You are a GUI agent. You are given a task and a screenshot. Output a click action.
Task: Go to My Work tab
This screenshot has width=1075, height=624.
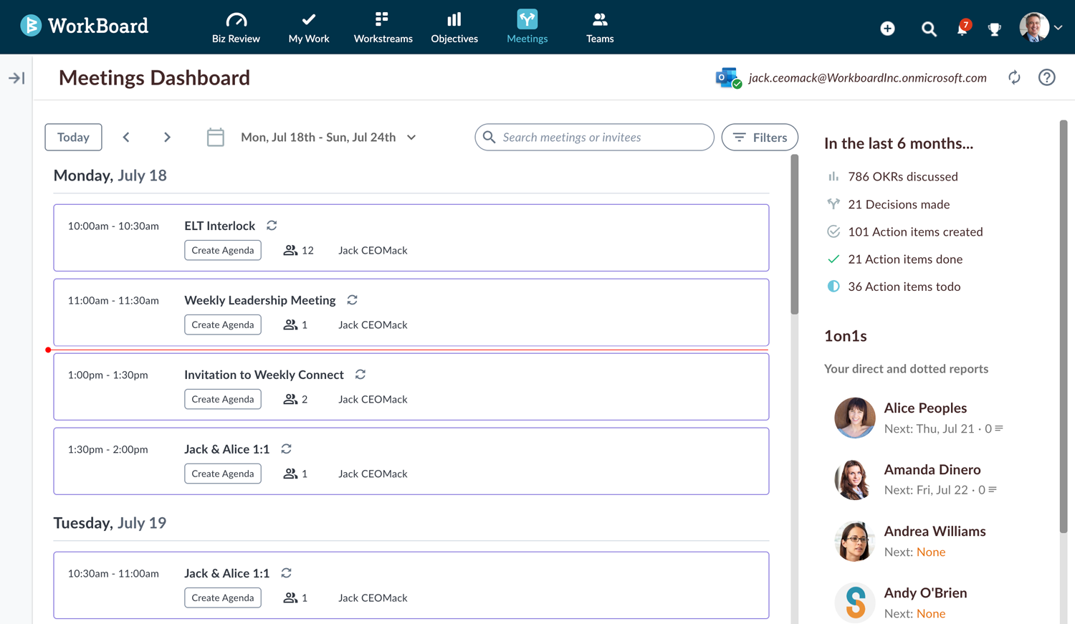pyautogui.click(x=309, y=28)
